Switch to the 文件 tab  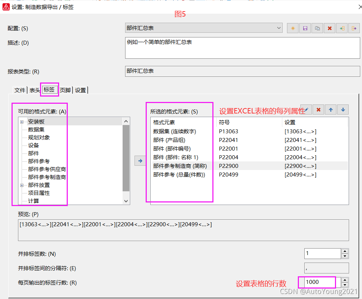point(20,90)
